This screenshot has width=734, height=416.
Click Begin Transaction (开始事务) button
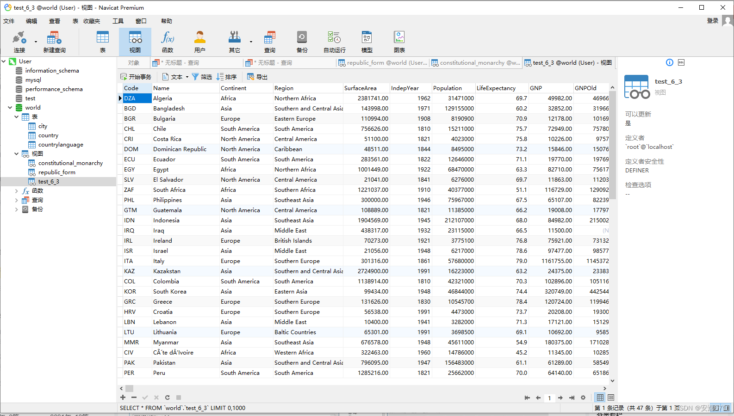coord(136,77)
